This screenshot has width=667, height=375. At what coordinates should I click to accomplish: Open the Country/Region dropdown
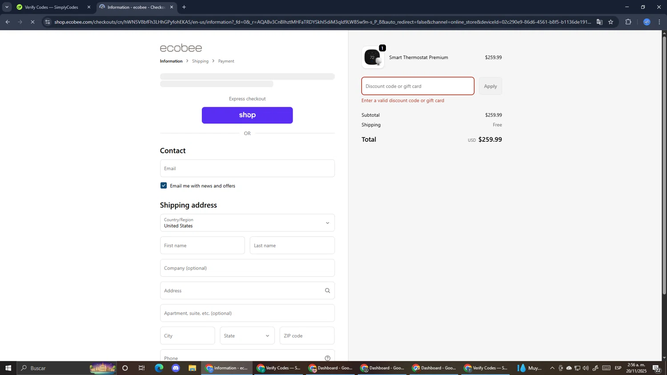pyautogui.click(x=247, y=223)
